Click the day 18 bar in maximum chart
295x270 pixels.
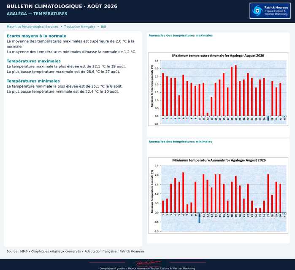coord(232,91)
